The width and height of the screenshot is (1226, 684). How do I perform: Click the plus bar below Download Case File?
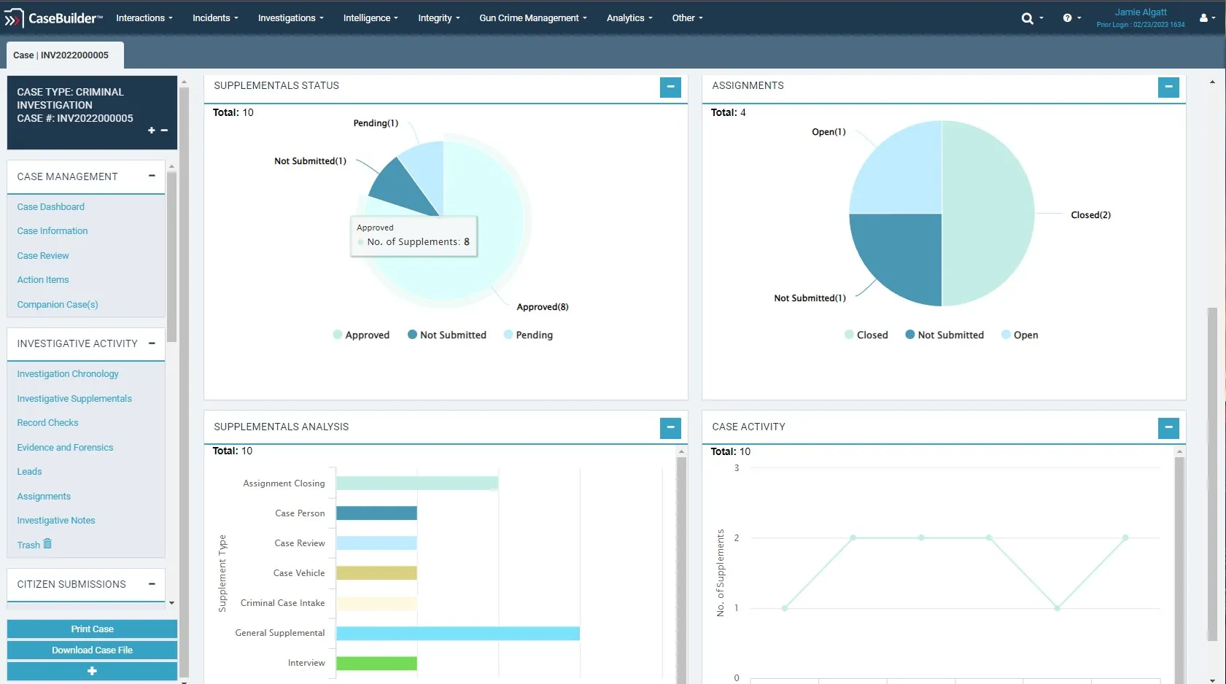[x=92, y=671]
